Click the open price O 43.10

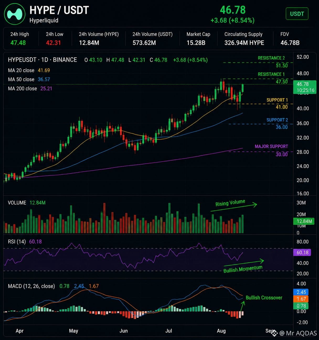click(x=93, y=60)
